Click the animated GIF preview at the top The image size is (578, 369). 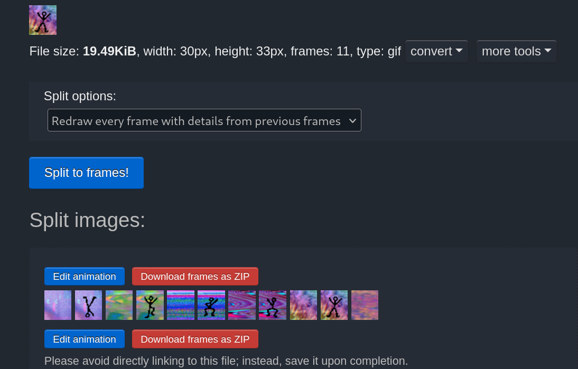43,20
